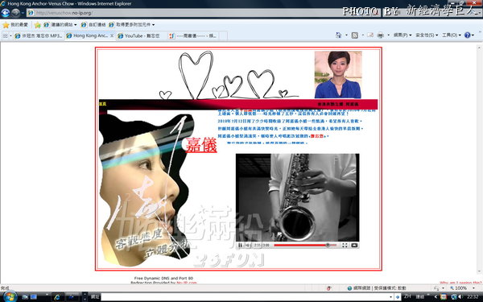Pause the saxophone video

(x=240, y=246)
